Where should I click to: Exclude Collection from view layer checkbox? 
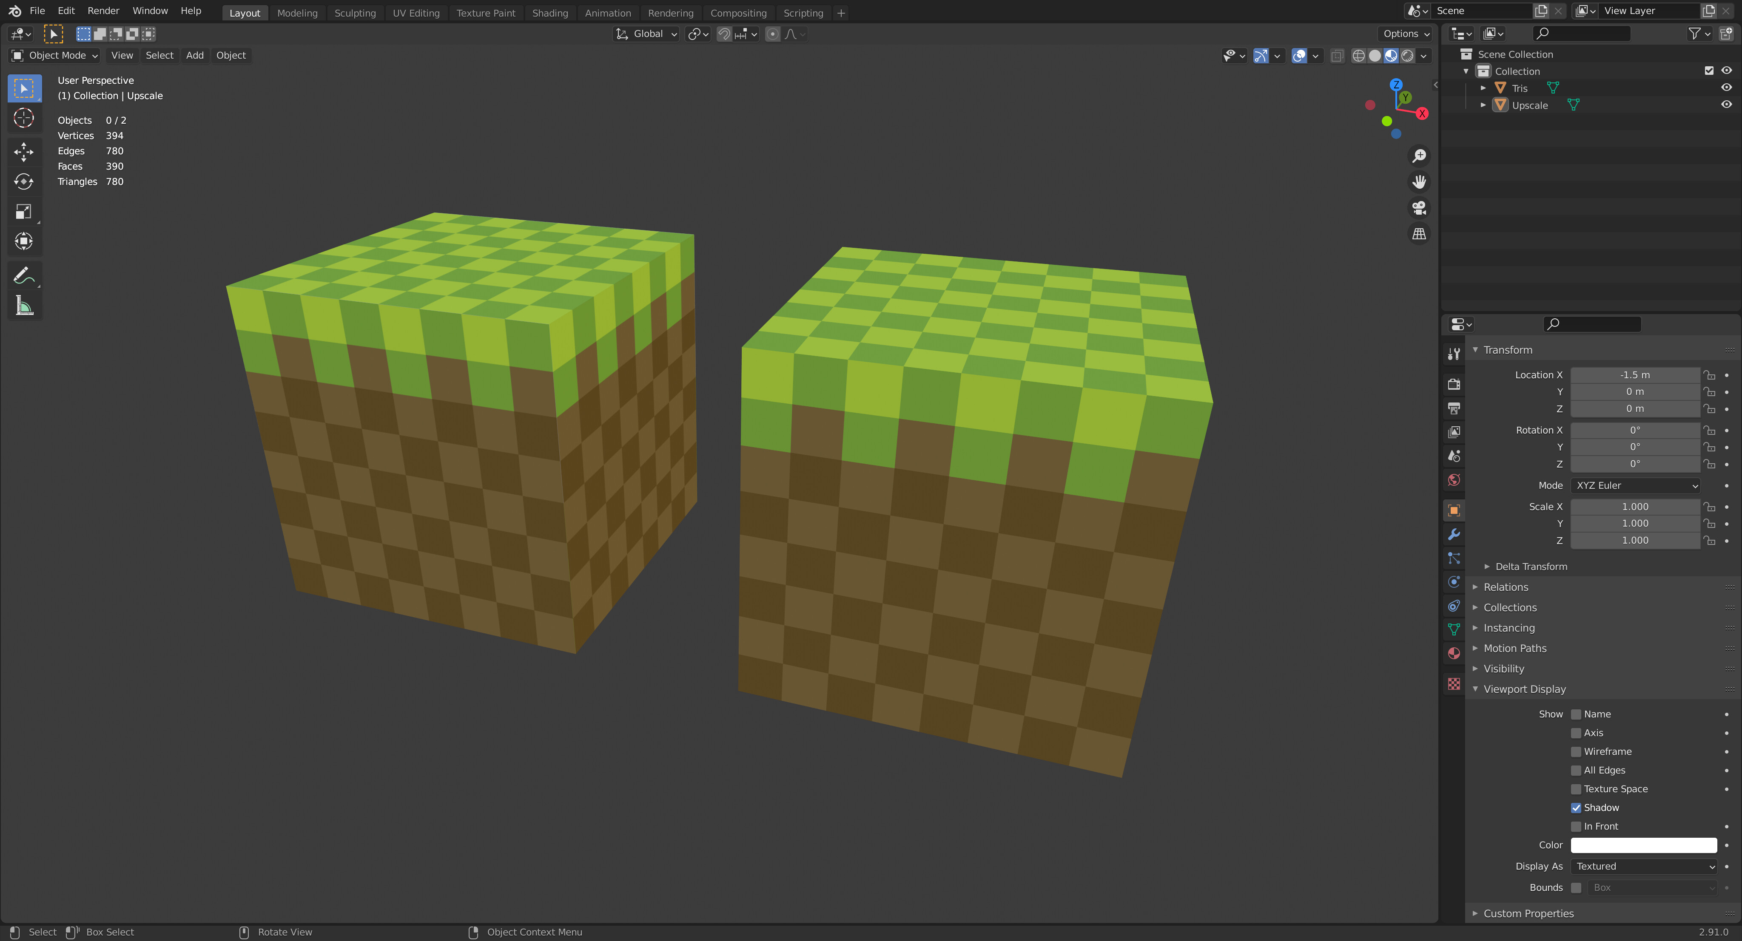coord(1709,71)
